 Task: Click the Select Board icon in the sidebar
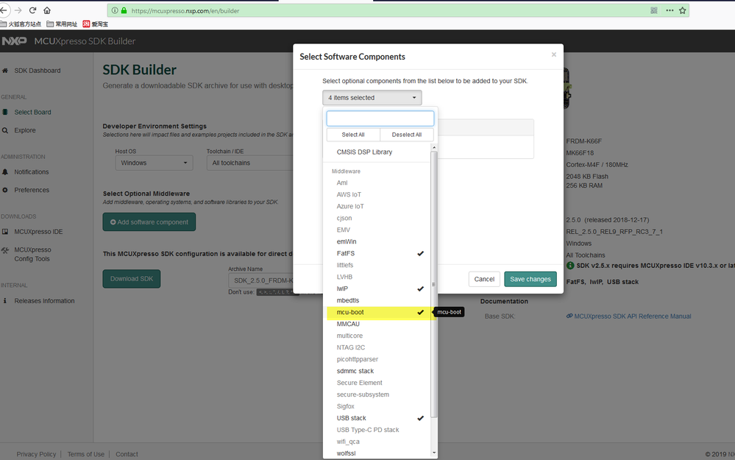click(5, 112)
